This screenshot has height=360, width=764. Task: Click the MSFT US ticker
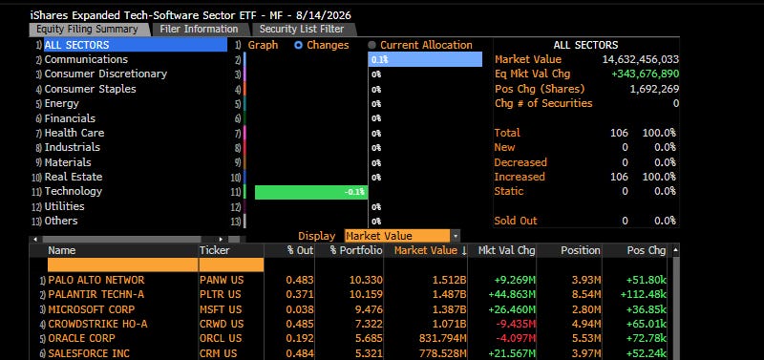point(222,309)
